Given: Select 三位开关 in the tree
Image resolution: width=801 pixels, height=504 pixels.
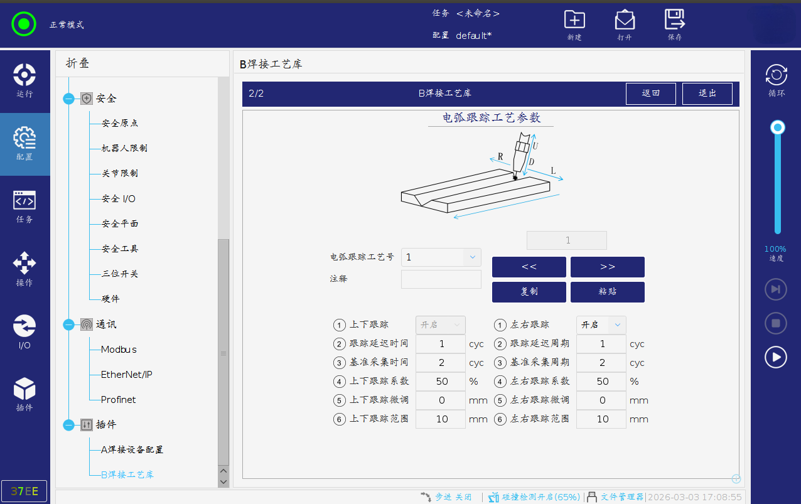Looking at the screenshot, I should (120, 274).
